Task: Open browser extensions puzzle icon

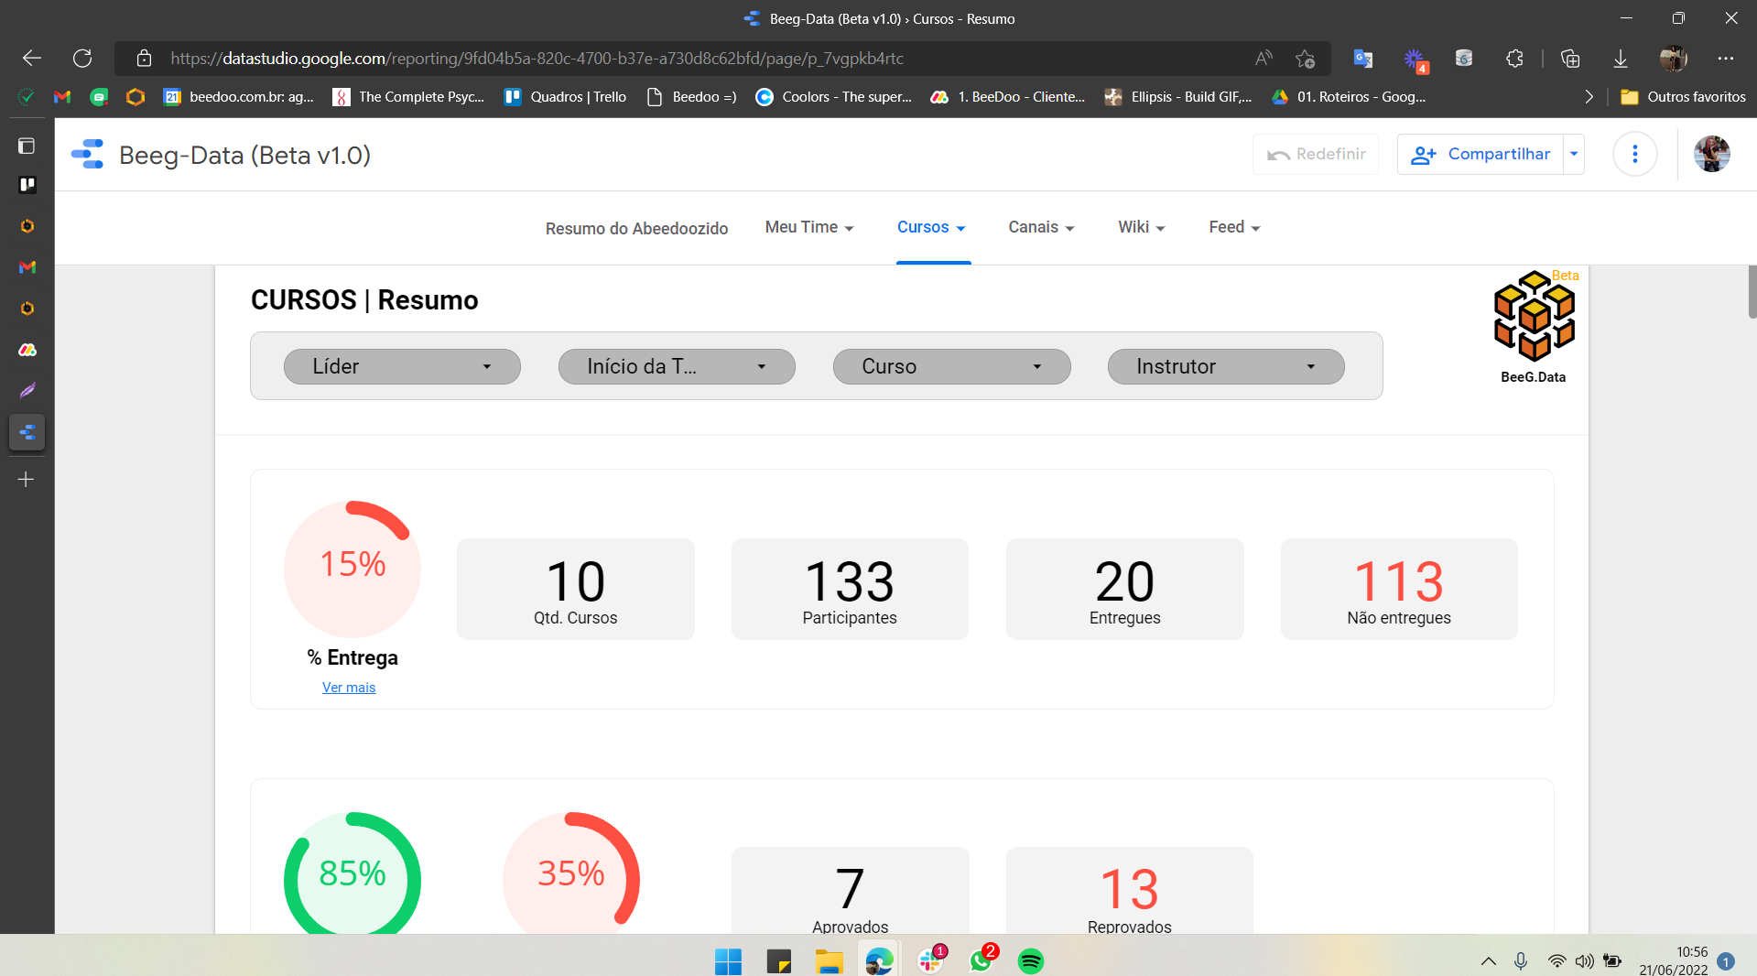Action: coord(1514,59)
